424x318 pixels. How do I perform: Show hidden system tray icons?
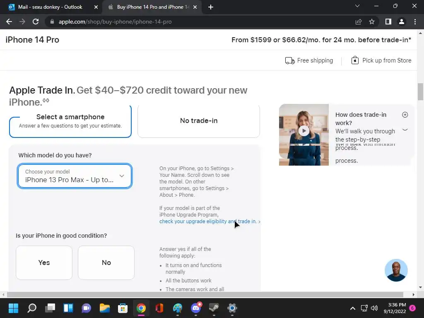point(353,308)
